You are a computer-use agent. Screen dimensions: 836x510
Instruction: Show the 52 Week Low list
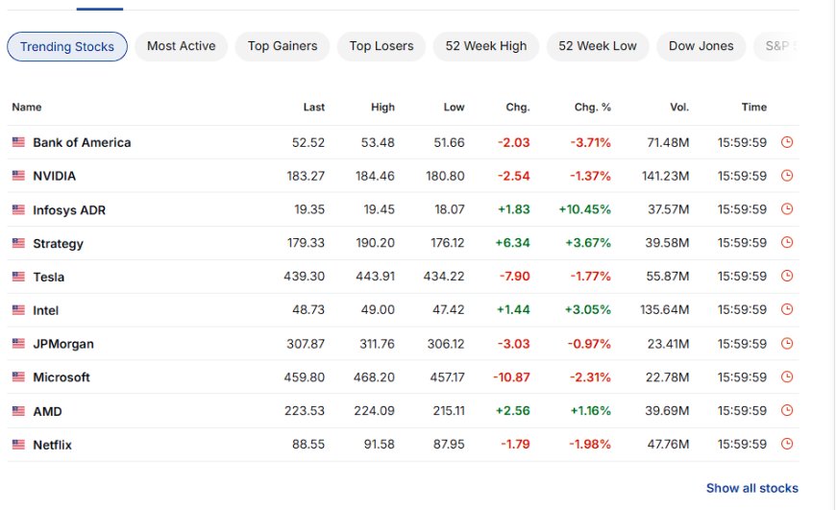point(598,46)
